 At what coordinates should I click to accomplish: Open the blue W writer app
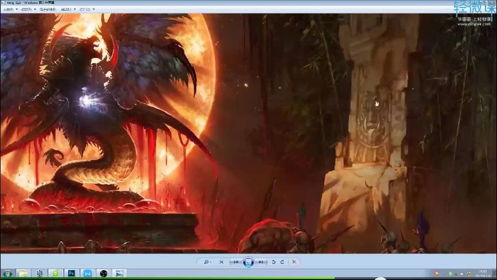pyautogui.click(x=87, y=273)
